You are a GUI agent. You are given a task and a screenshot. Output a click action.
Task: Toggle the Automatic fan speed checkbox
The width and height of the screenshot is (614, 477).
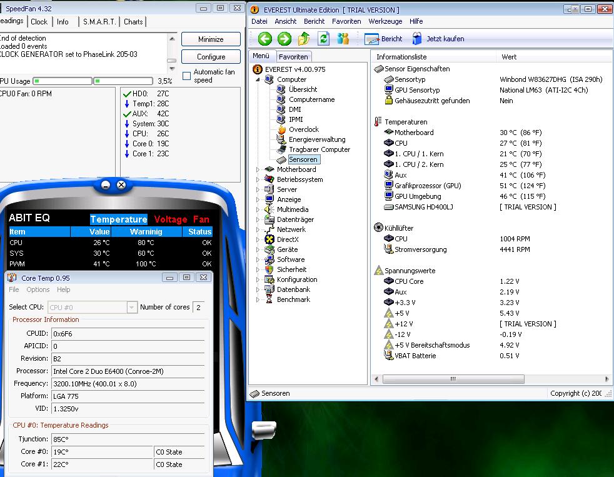click(x=187, y=75)
